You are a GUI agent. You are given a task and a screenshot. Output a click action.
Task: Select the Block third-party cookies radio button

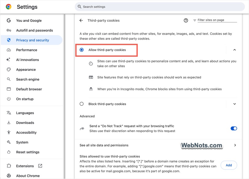coord(82,104)
